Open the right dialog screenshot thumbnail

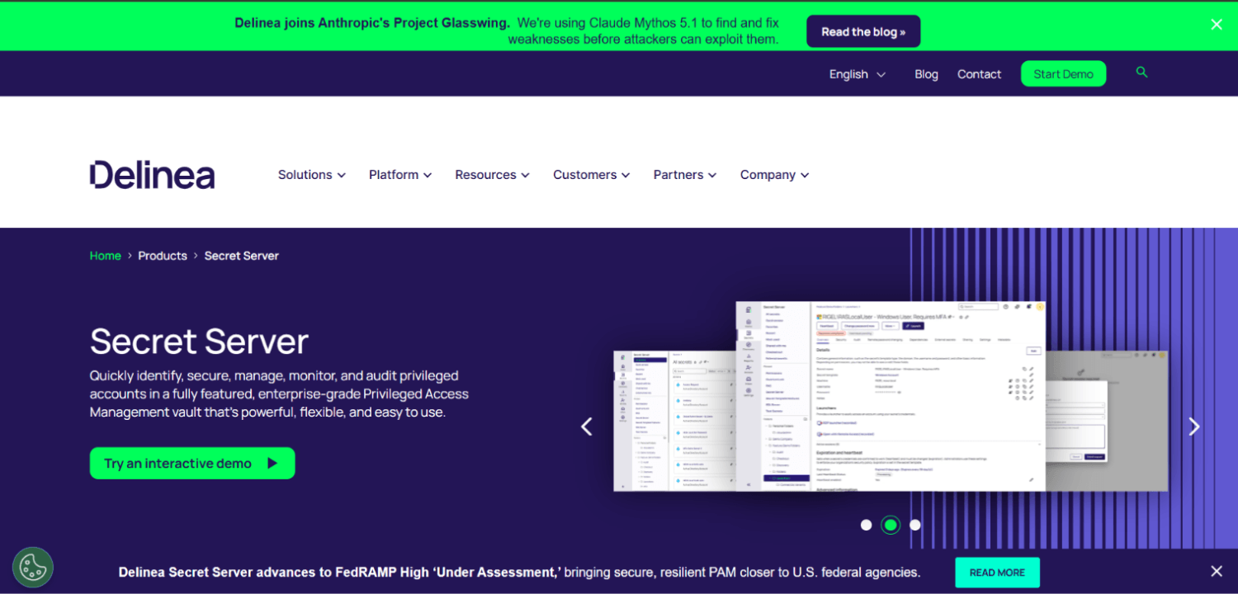tap(1107, 420)
